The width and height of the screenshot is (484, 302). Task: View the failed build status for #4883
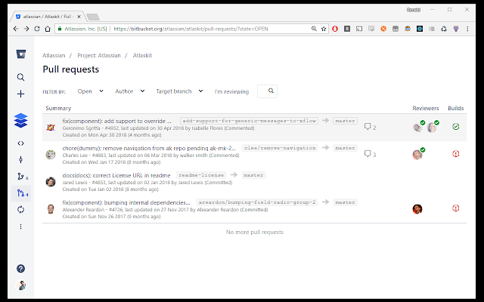pyautogui.click(x=455, y=153)
